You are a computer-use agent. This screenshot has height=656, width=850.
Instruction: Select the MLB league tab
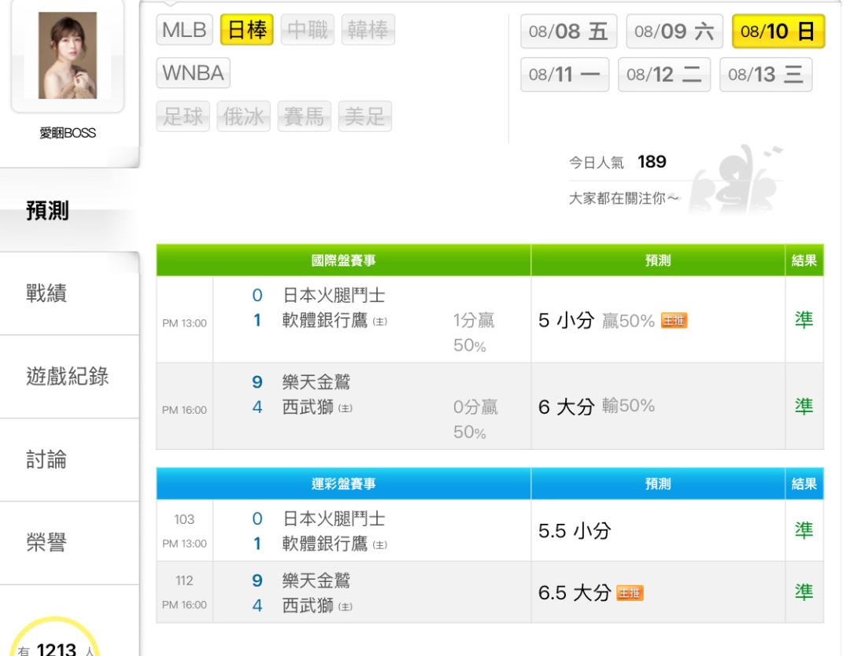pos(184,29)
